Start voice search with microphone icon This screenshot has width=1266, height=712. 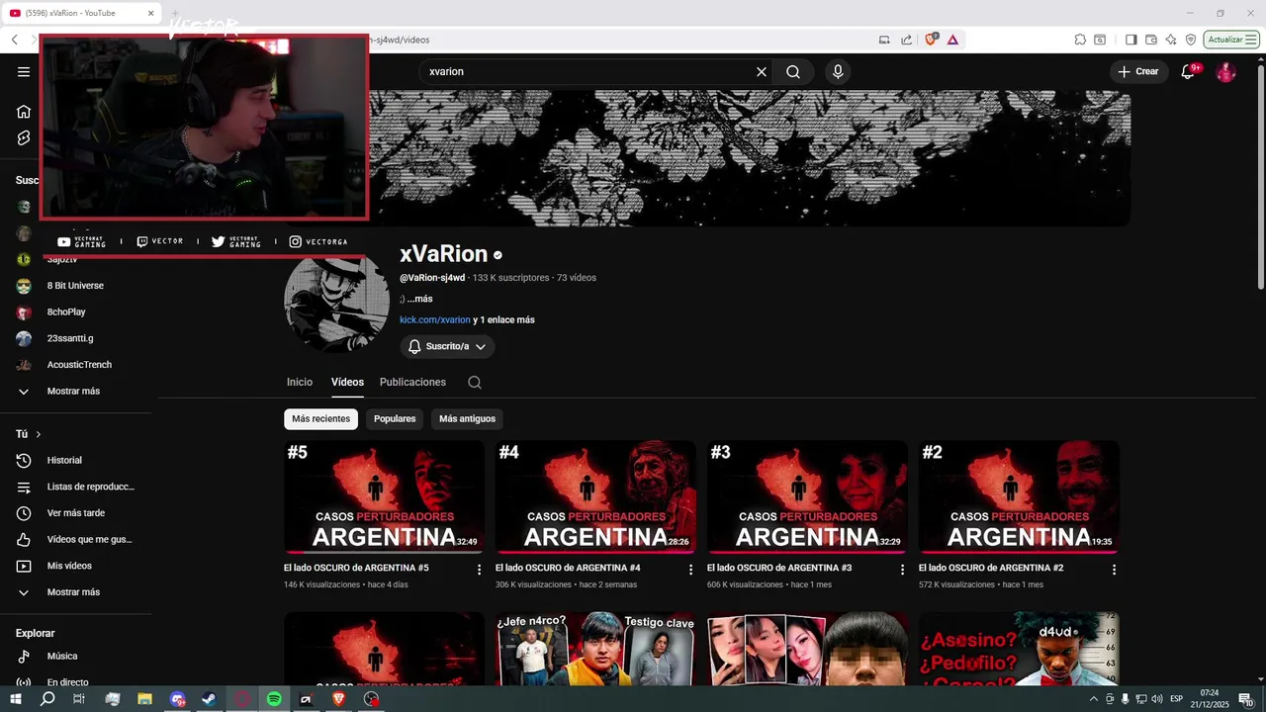[838, 71]
